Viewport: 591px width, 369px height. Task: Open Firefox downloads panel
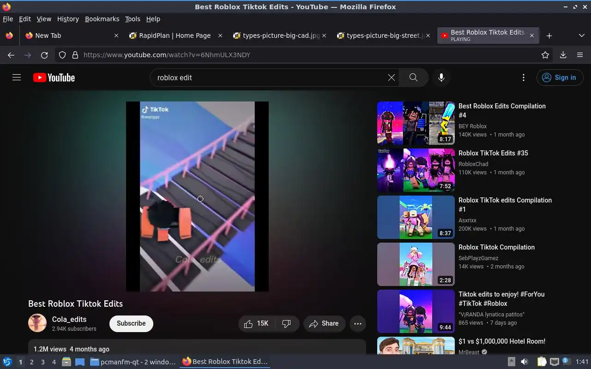(563, 55)
